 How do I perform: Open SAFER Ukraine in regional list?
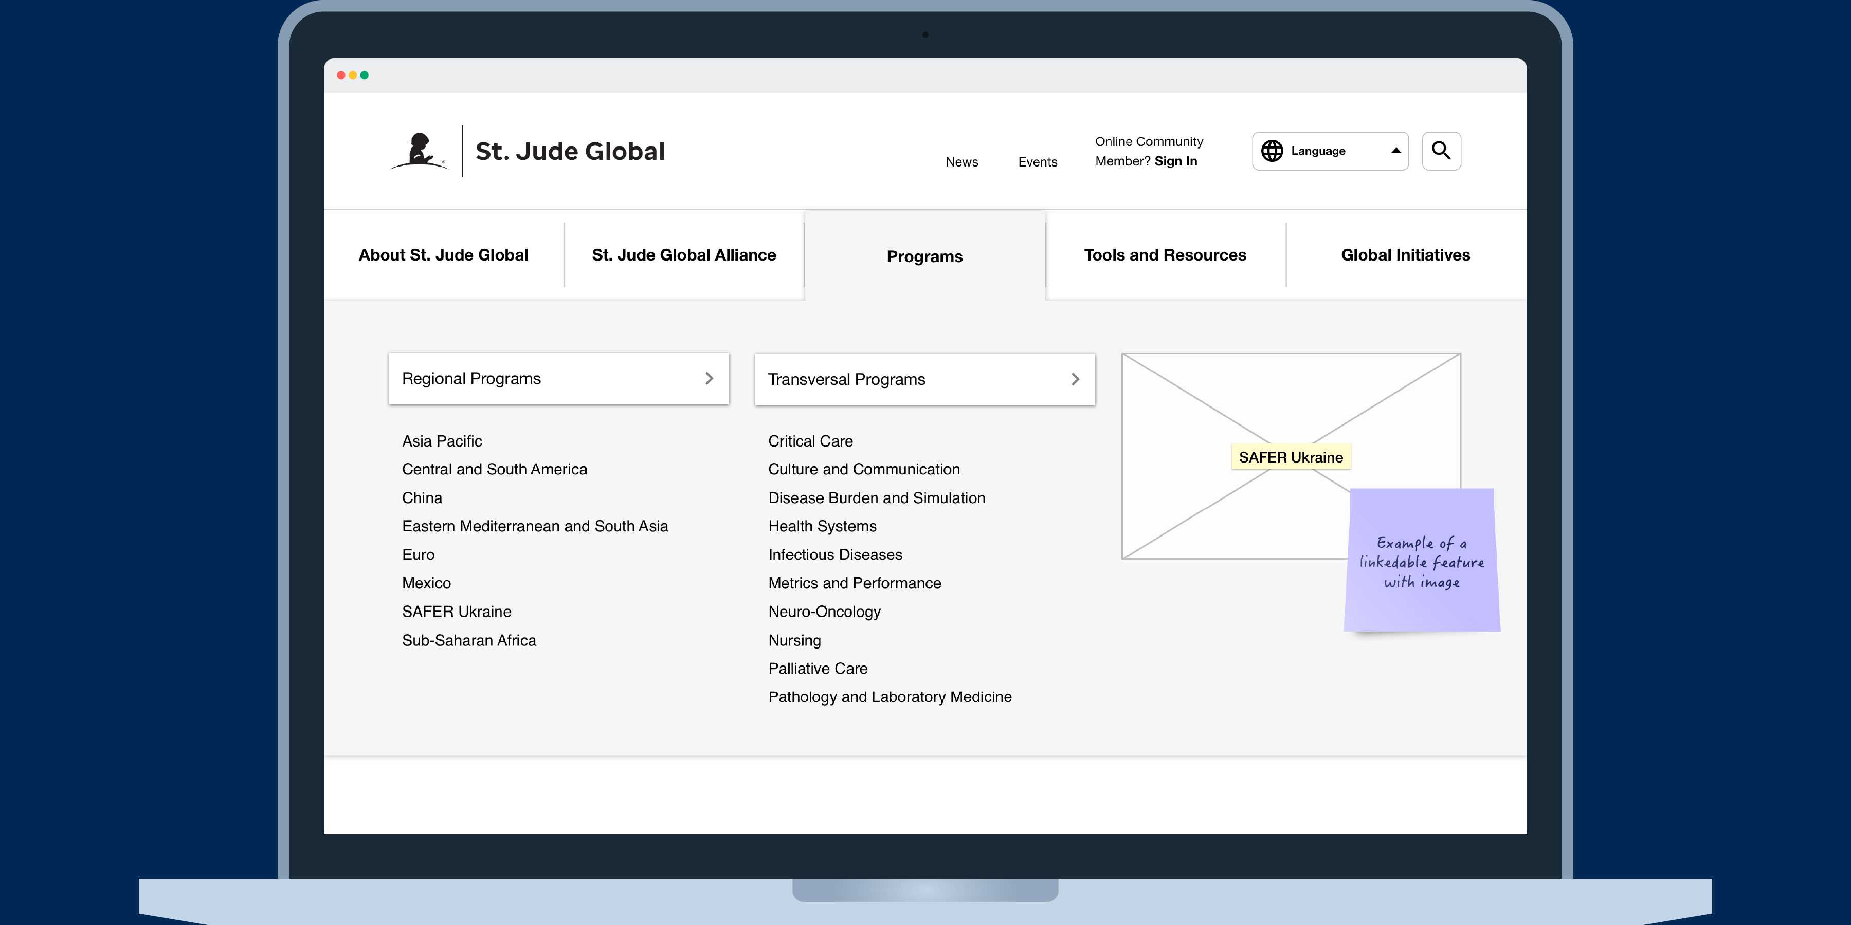[456, 612]
